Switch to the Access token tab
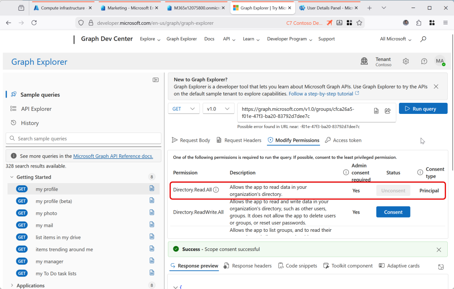 (x=343, y=140)
